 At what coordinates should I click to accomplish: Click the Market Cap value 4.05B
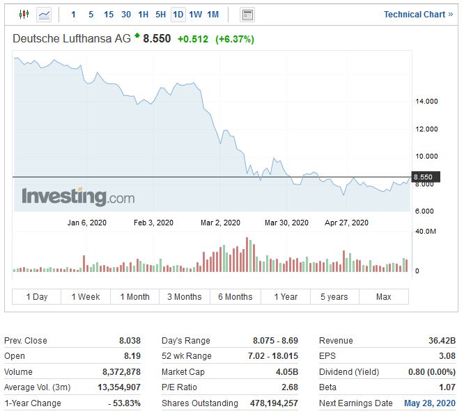[x=287, y=371]
